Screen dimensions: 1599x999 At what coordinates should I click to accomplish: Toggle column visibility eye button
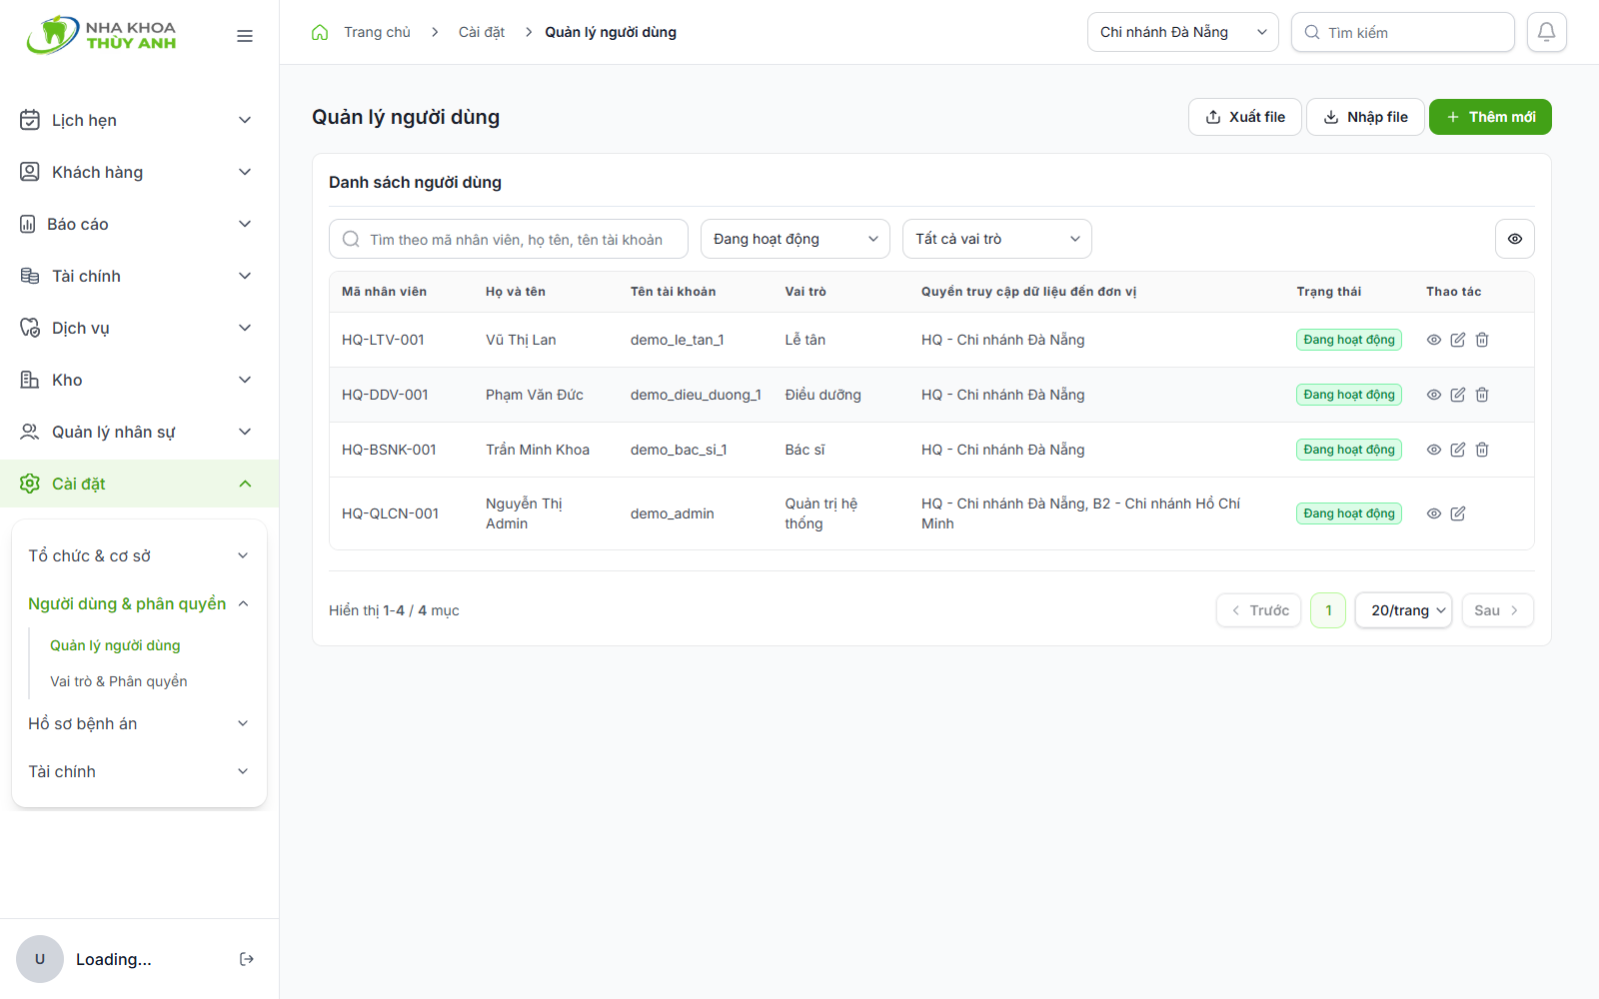click(1515, 239)
